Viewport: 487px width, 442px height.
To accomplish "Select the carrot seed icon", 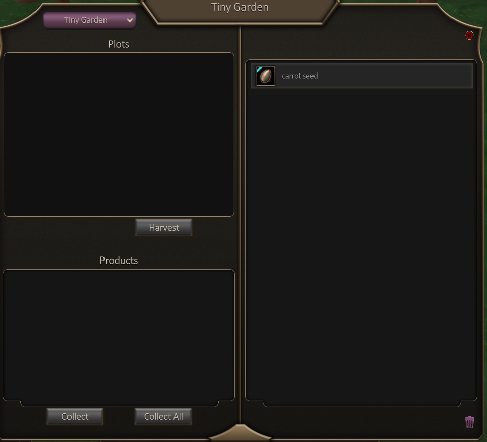I will coord(265,76).
